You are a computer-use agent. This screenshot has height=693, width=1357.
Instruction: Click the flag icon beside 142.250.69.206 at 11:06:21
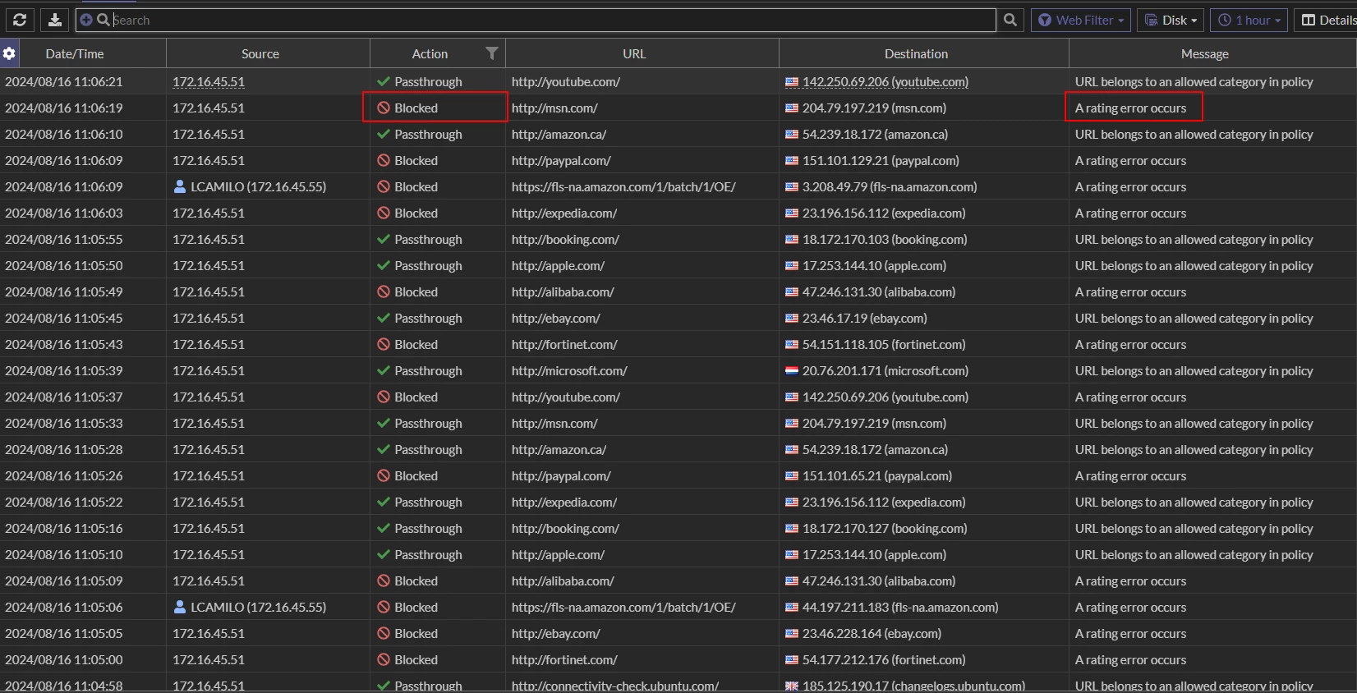coord(792,81)
